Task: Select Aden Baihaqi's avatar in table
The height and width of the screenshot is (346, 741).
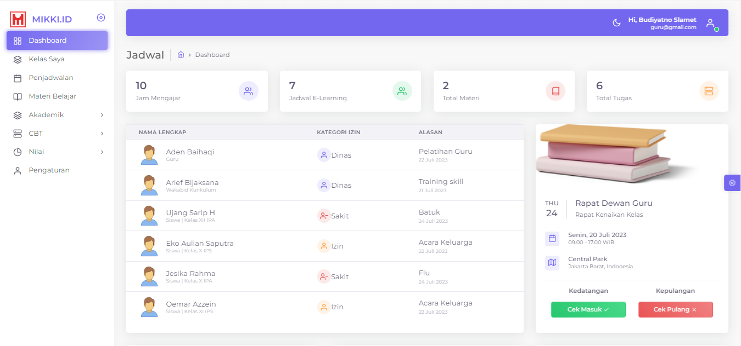Action: (149, 155)
